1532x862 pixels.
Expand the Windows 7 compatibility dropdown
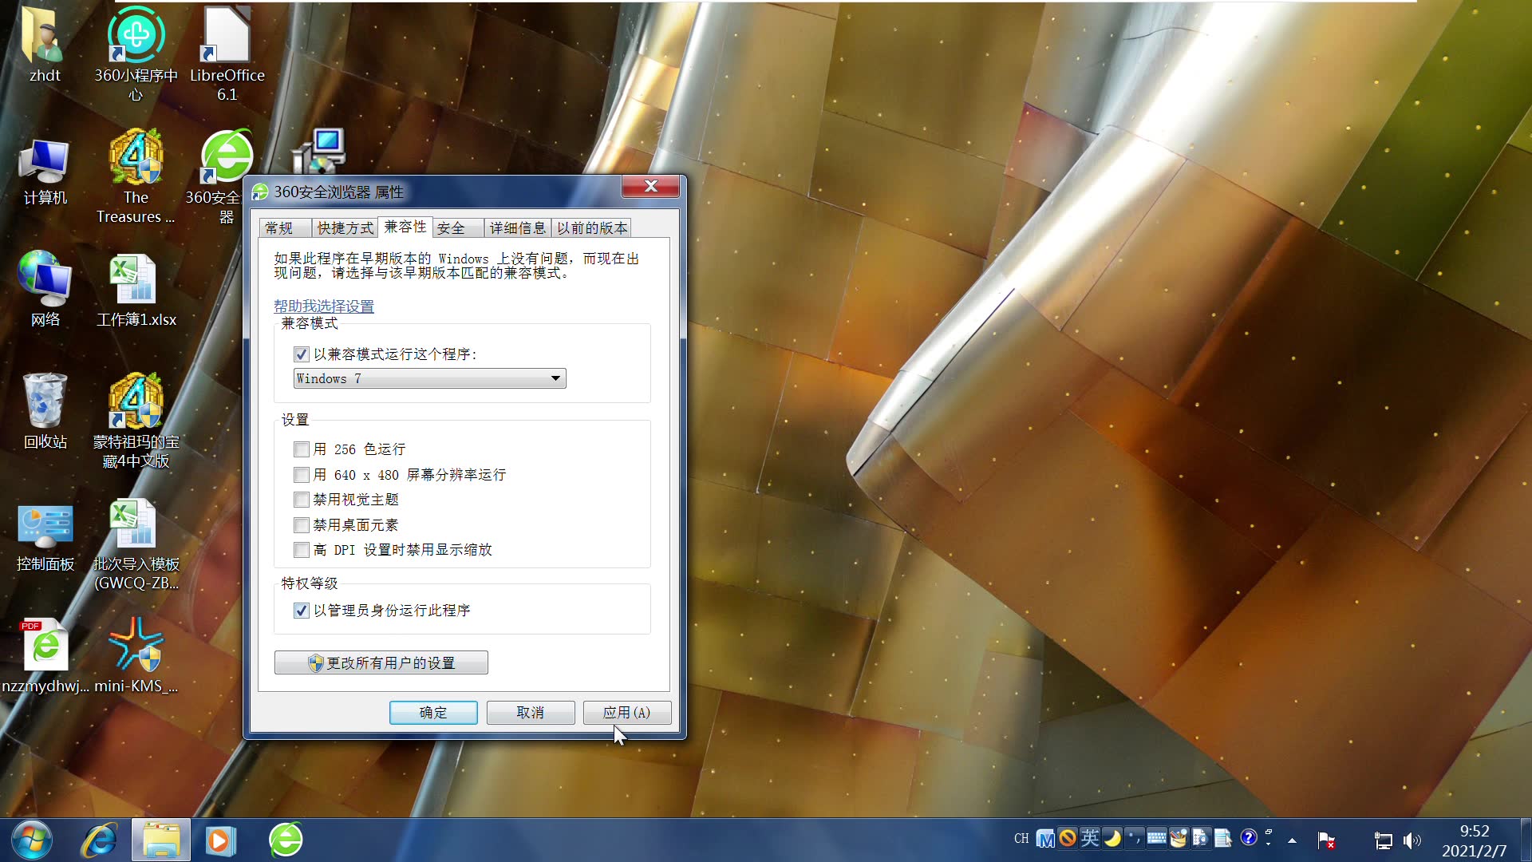pos(555,378)
